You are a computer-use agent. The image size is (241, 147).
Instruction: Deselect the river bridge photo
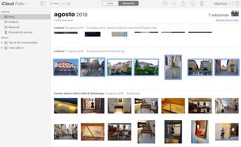[119, 67]
